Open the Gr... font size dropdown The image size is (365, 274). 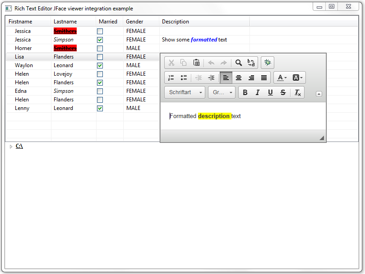tap(222, 92)
